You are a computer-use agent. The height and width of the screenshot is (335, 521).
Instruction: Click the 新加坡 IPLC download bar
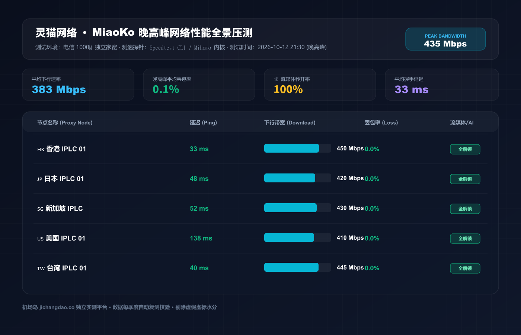(x=298, y=208)
